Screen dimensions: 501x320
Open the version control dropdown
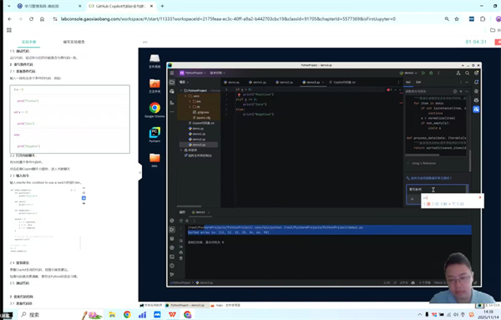coord(217,73)
